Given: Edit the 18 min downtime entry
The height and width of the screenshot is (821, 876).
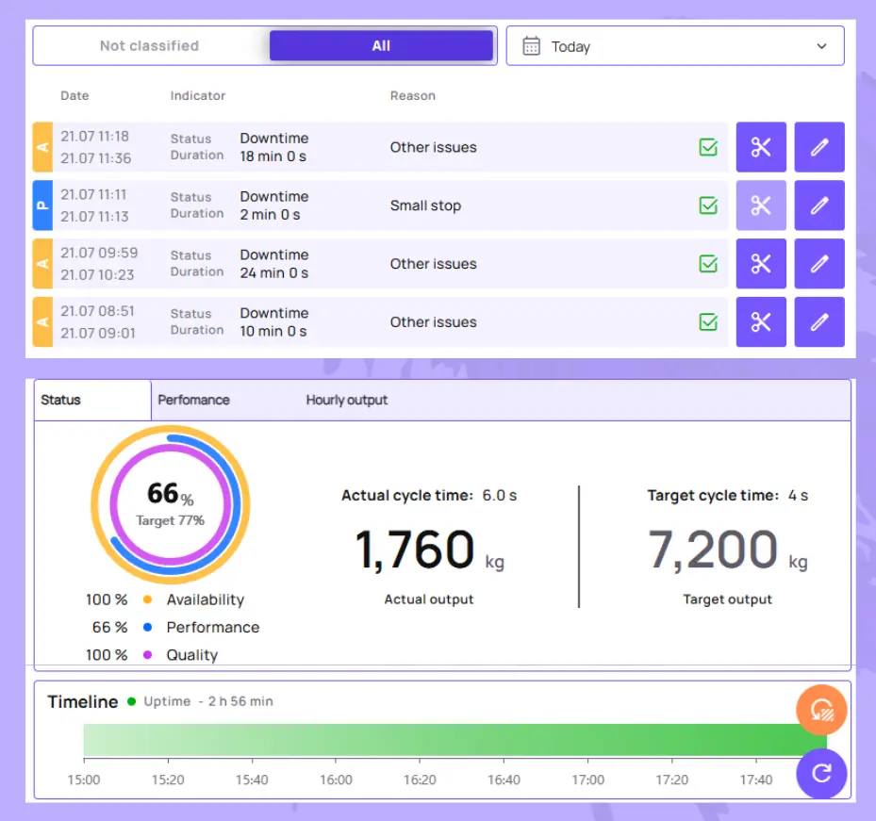Looking at the screenshot, I should tap(819, 147).
